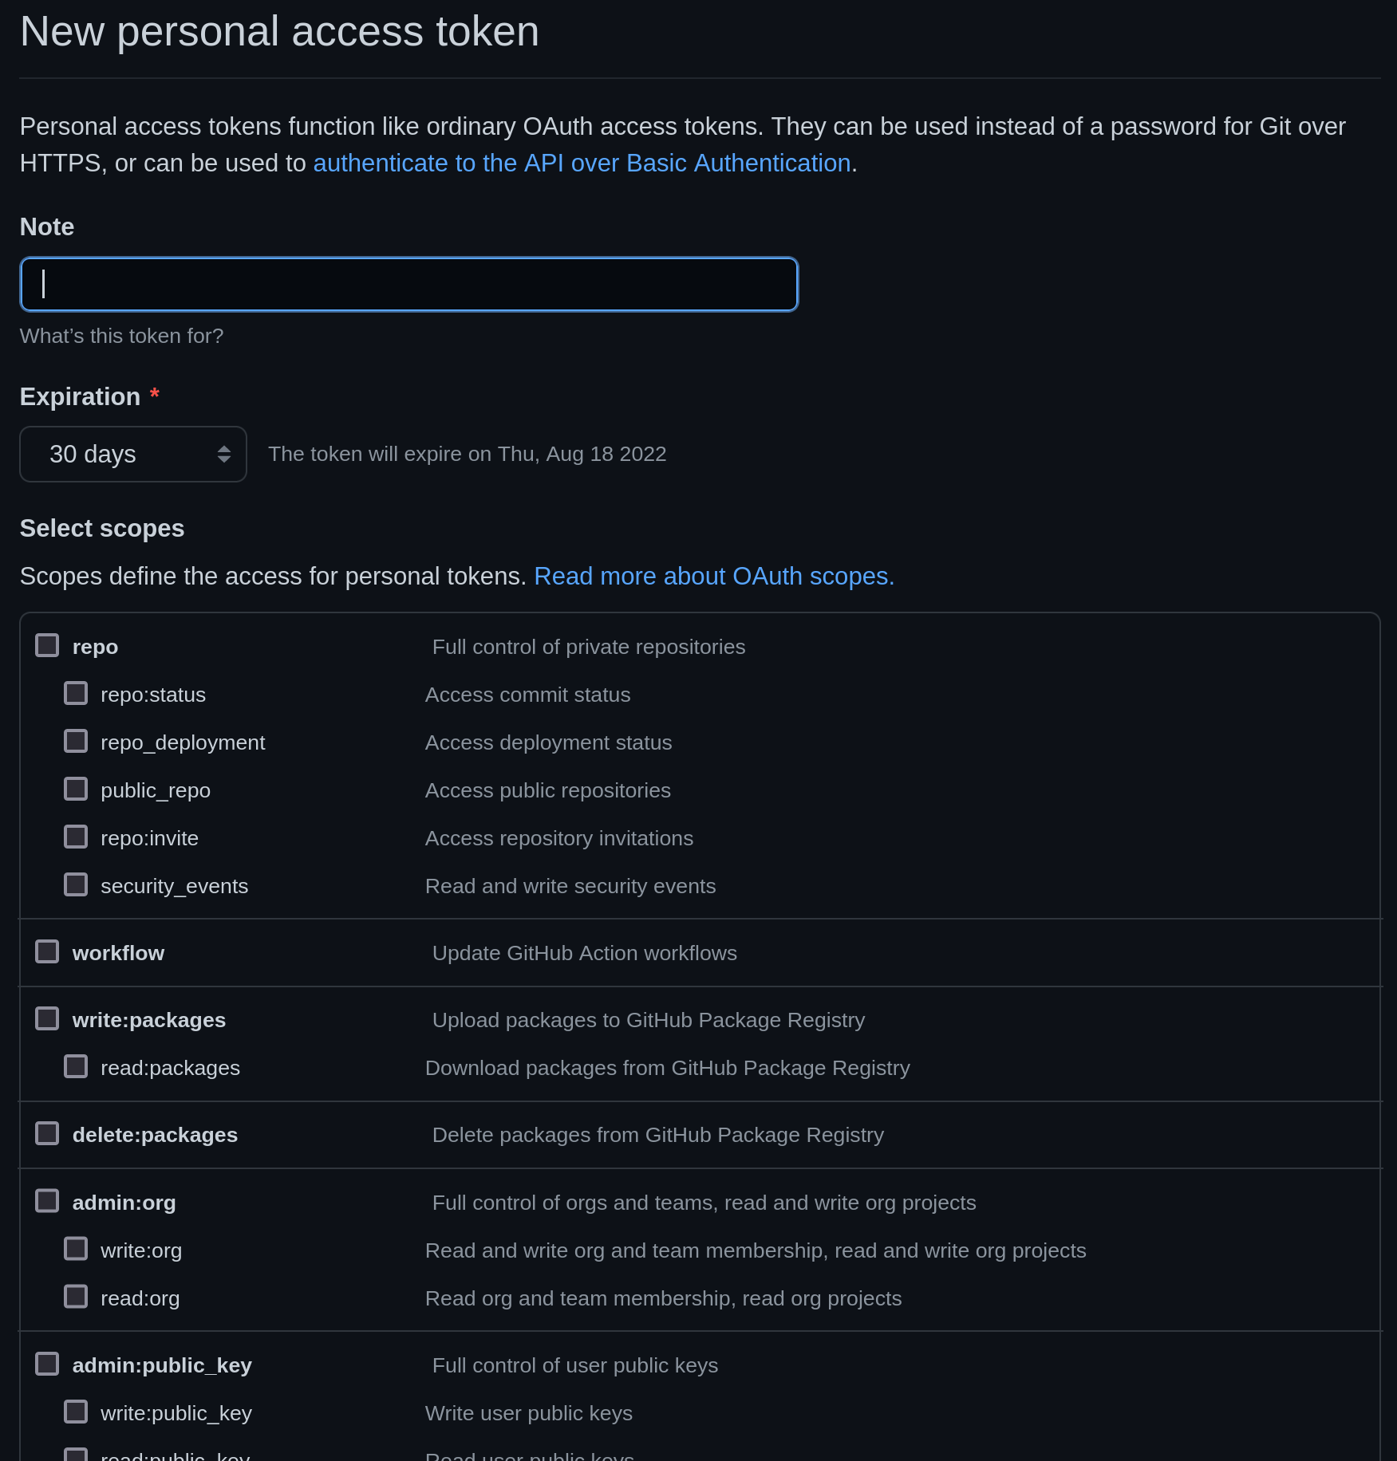Enable the workflow scope
The image size is (1397, 1461).
pos(47,951)
